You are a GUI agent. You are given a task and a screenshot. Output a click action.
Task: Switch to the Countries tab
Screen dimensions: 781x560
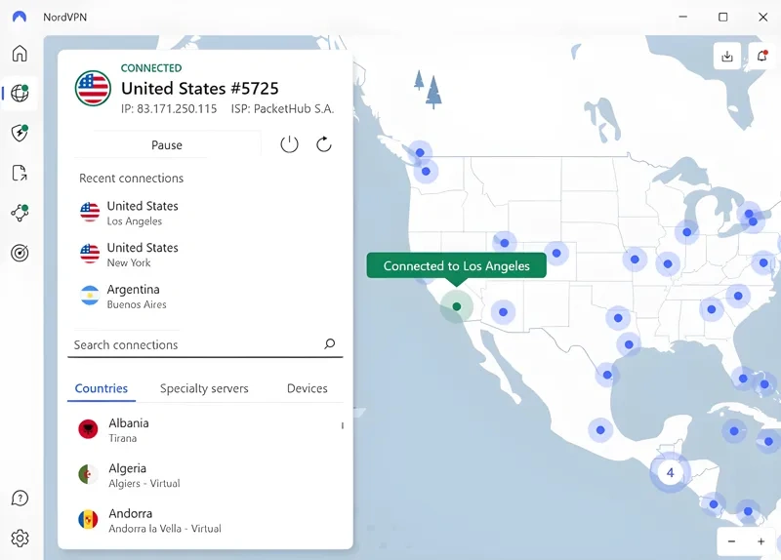pos(102,388)
